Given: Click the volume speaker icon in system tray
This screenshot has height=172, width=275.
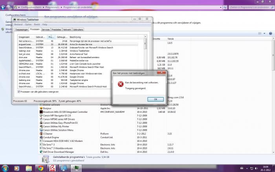Looking at the screenshot, I should [256, 168].
